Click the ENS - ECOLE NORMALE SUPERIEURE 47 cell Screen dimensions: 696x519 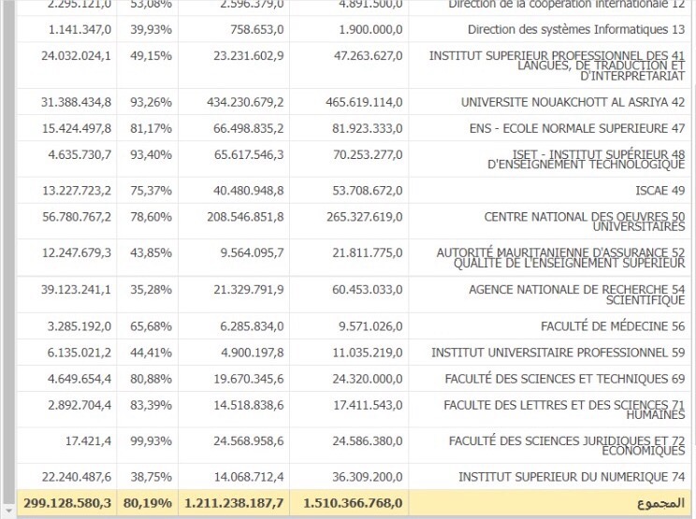550,128
